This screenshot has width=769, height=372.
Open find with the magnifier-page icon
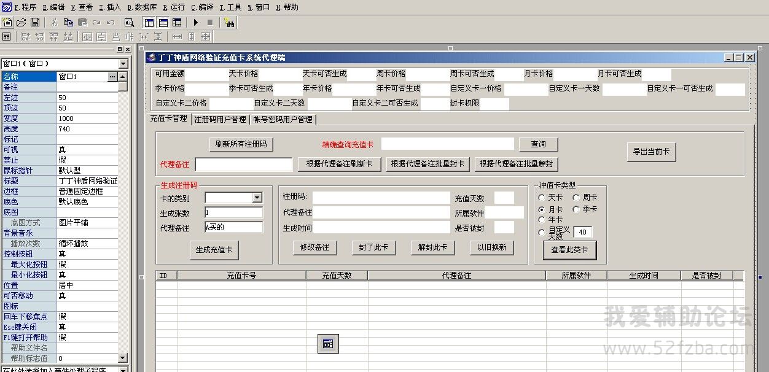coord(129,22)
